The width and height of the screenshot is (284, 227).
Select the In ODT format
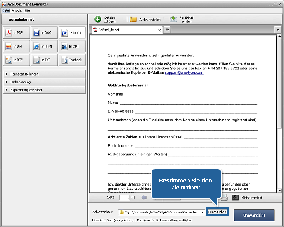click(72, 46)
